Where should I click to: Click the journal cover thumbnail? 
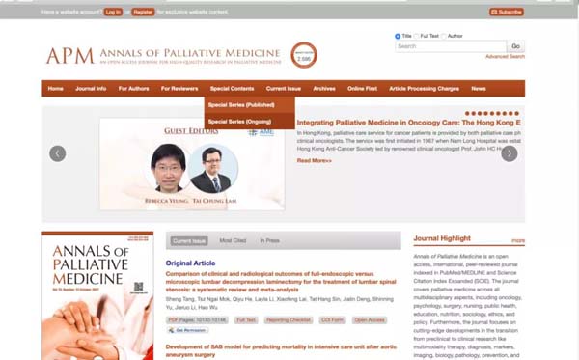[97, 295]
